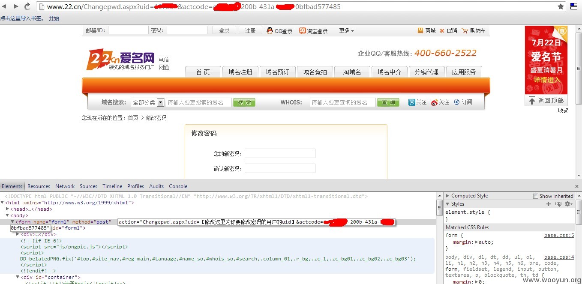This screenshot has height=284, width=582.
Task: Expand the collapsed div node under form1
Action: pyautogui.click(x=18, y=234)
